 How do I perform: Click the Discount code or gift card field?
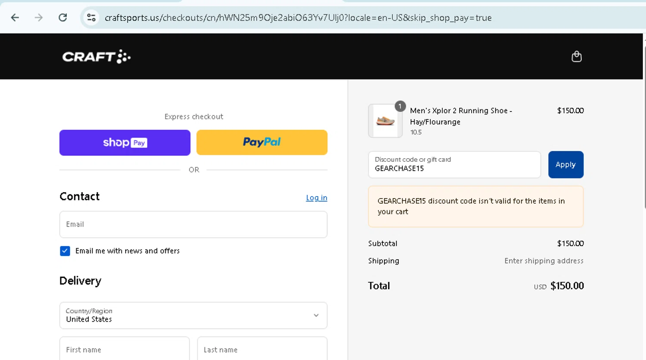(454, 164)
